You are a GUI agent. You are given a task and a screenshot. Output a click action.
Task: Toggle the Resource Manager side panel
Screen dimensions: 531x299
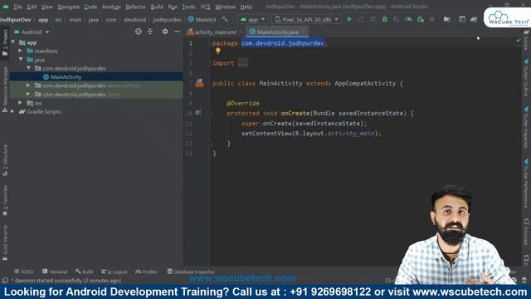[5, 89]
